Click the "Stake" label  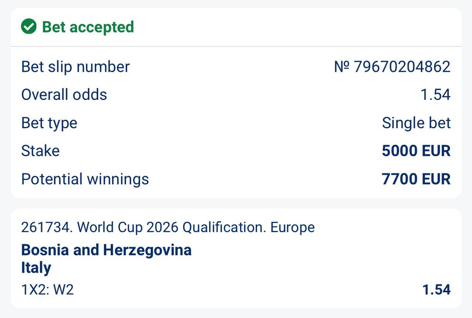tap(40, 151)
